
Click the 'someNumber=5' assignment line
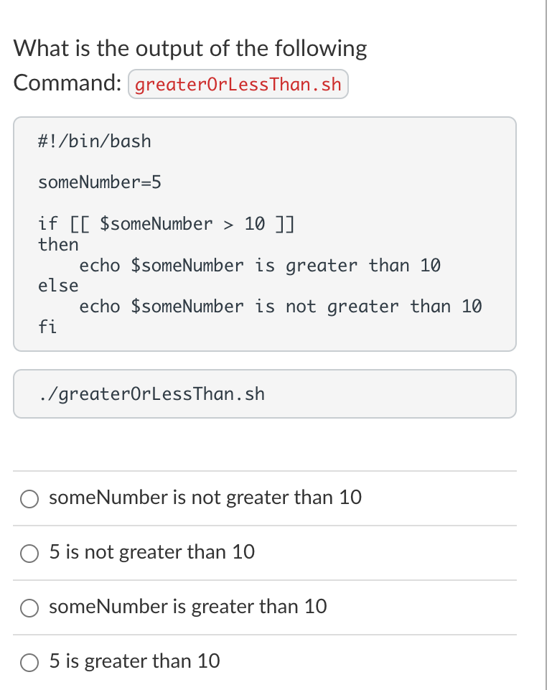point(100,182)
